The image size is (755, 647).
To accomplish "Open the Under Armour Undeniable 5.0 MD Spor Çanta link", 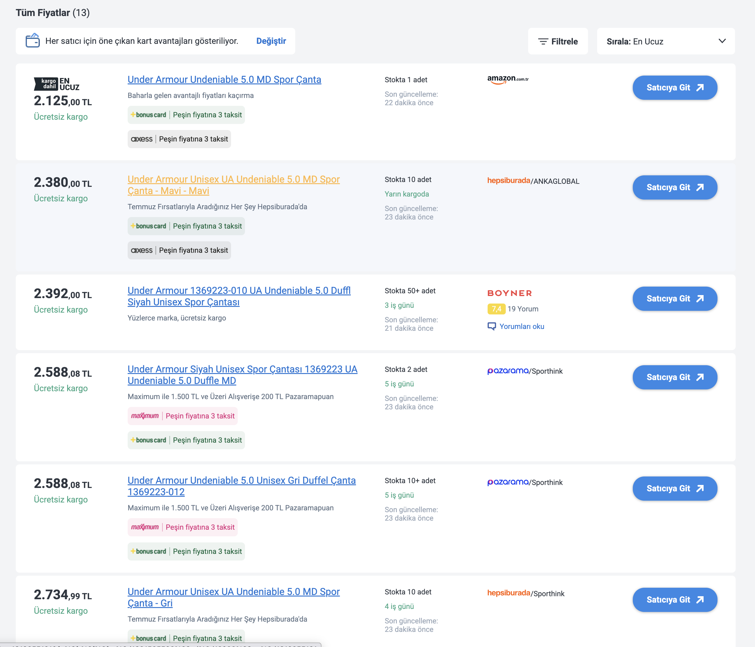I will pyautogui.click(x=224, y=80).
